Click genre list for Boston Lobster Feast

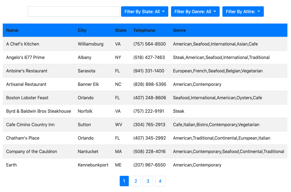point(217,98)
